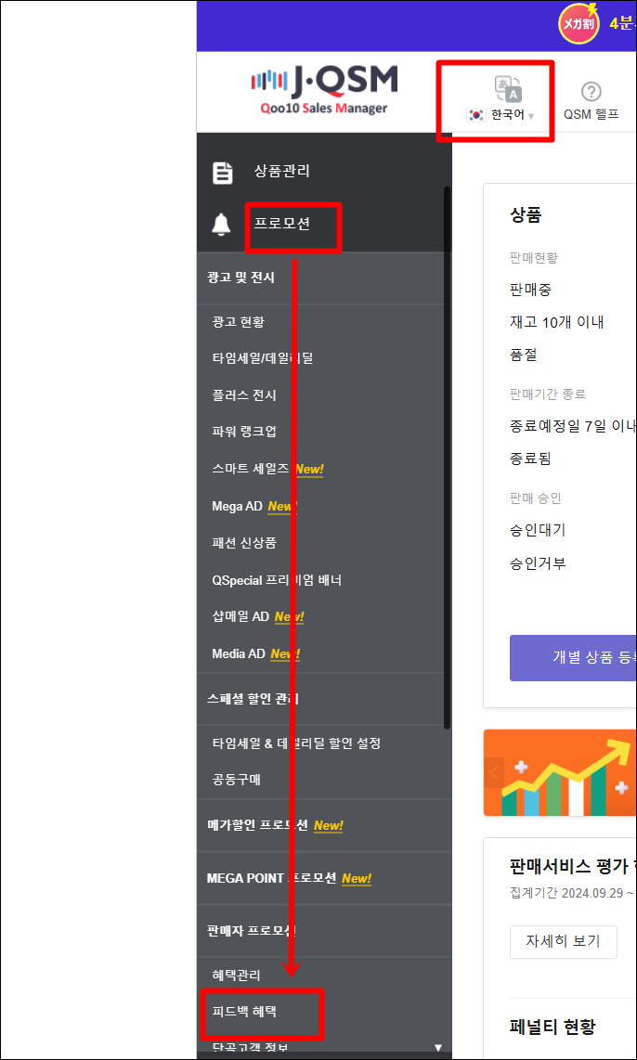Click the sidebar vertical scrollbar

click(447, 458)
